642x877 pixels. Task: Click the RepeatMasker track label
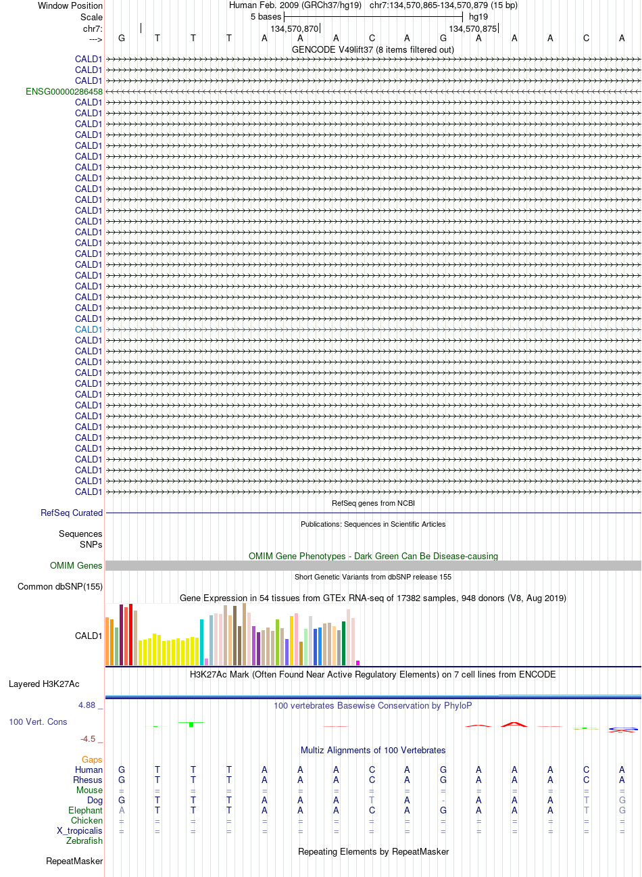click(x=74, y=861)
